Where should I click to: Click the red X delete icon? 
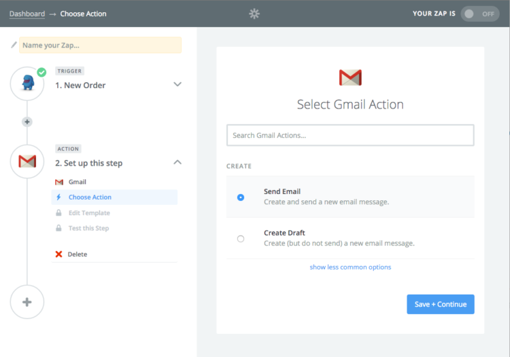click(x=58, y=254)
